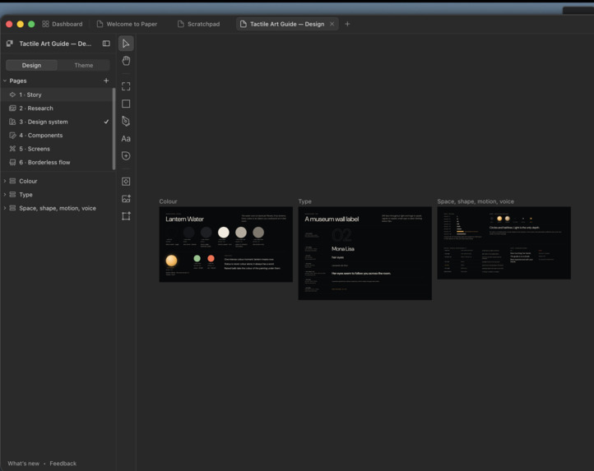Click the Components page icon

click(12, 135)
